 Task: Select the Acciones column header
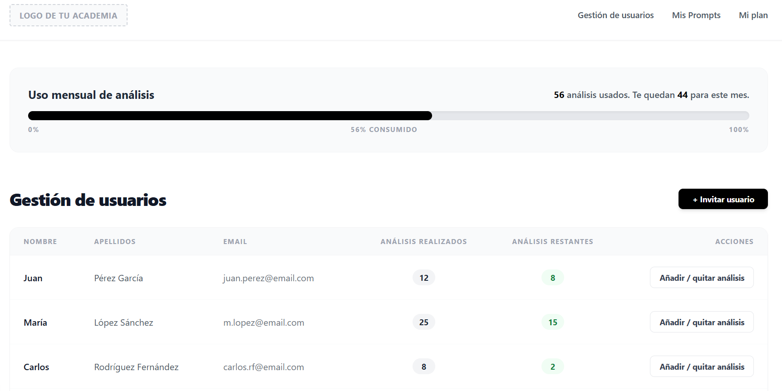coord(734,242)
